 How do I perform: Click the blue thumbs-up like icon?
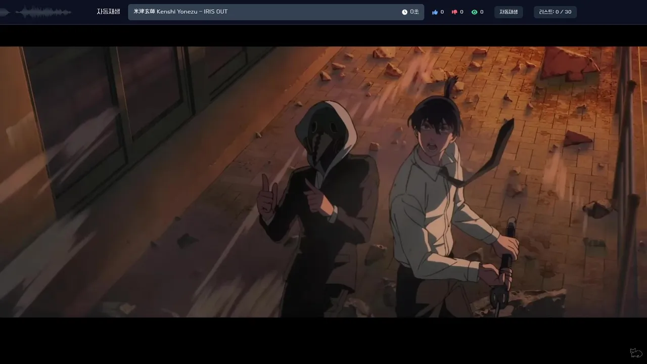(435, 12)
